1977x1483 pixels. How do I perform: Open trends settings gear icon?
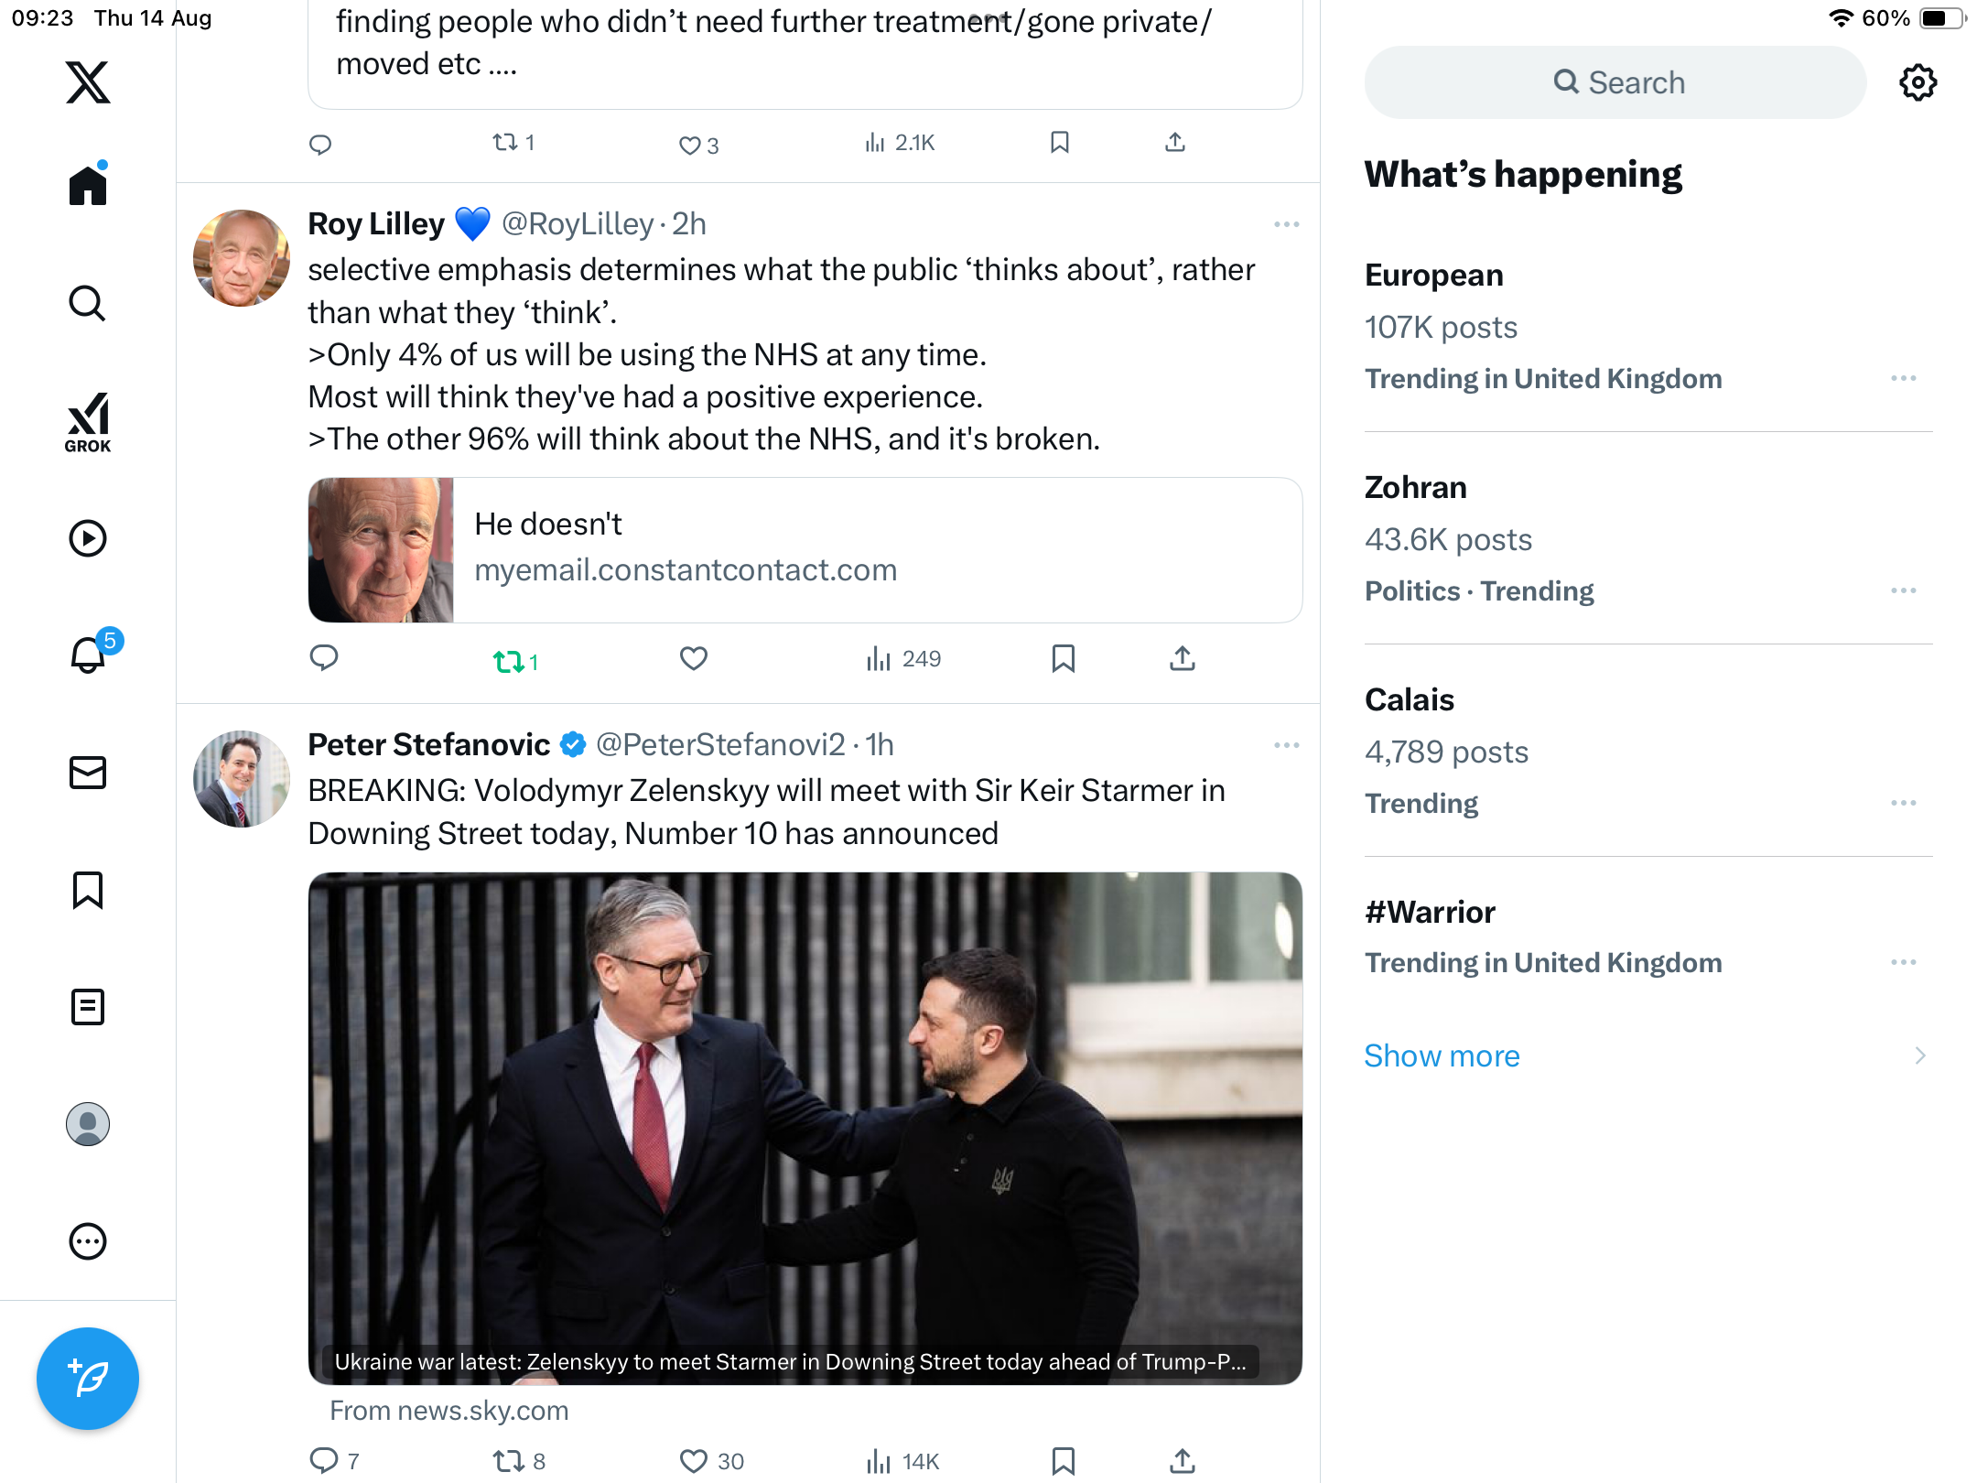[x=1918, y=82]
